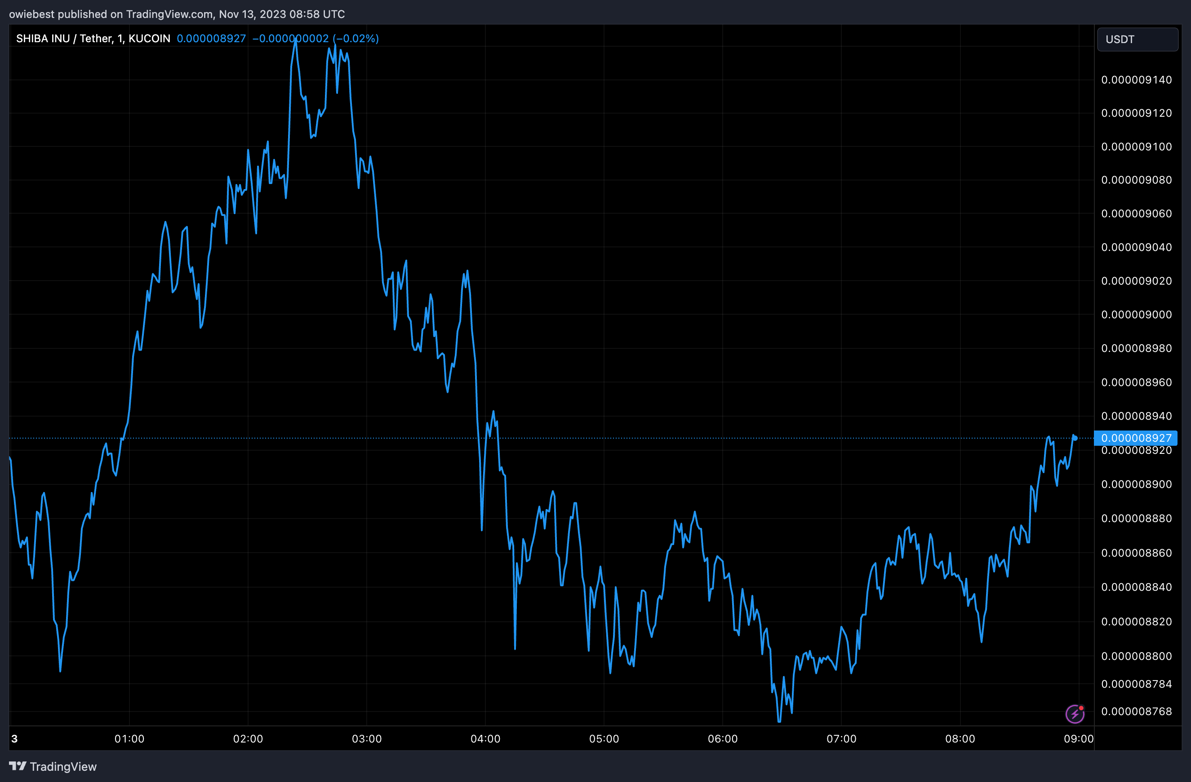Click the TradingView logo icon
The image size is (1191, 782).
pos(18,766)
